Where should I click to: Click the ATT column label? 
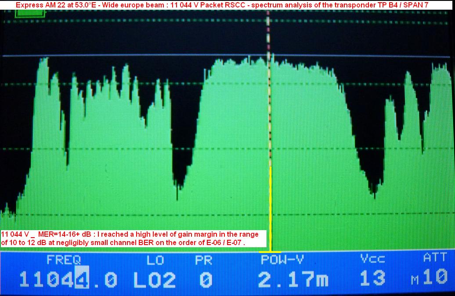pos(435,258)
